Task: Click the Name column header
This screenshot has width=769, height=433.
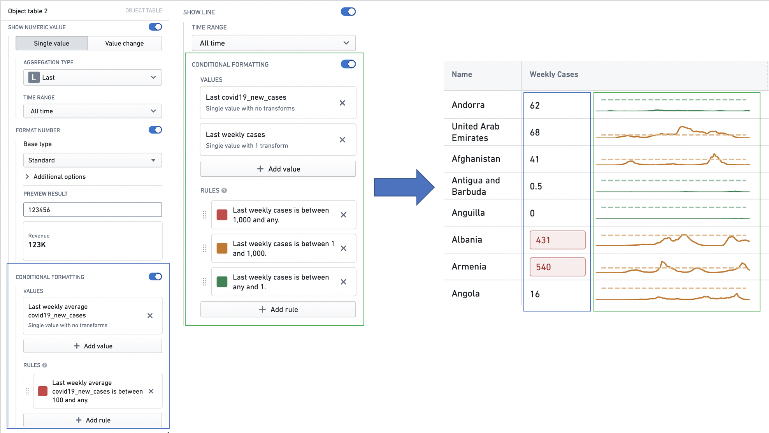Action: coord(462,74)
